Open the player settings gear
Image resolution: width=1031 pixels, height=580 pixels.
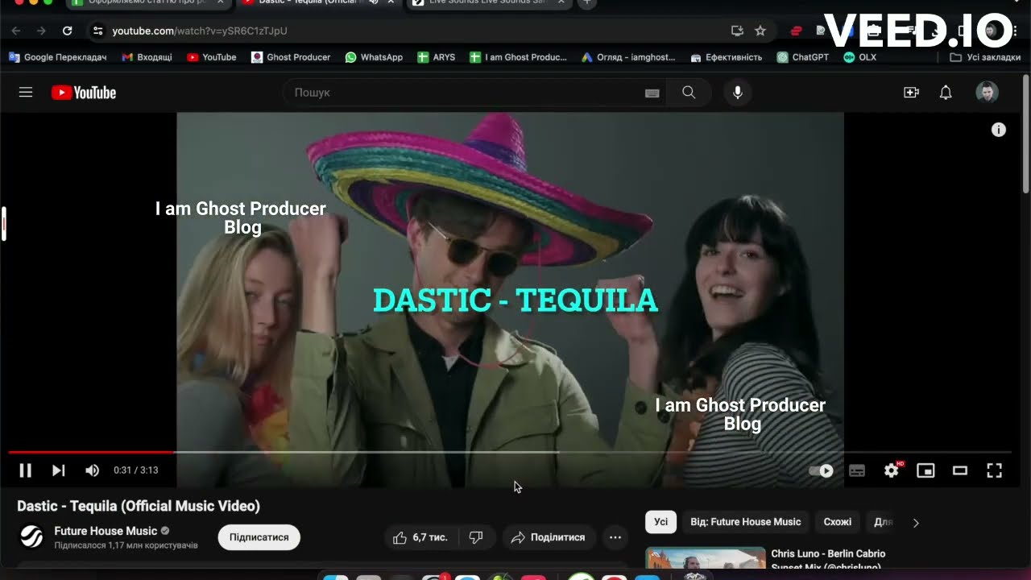892,470
